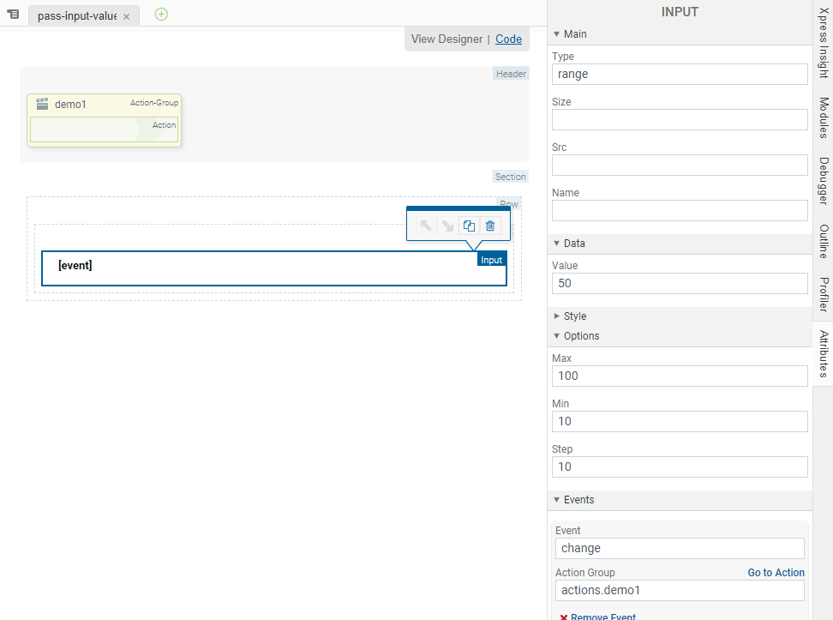Viewport: 833px width, 620px height.
Task: Click the move down-right arrow icon
Action: pyautogui.click(x=446, y=226)
